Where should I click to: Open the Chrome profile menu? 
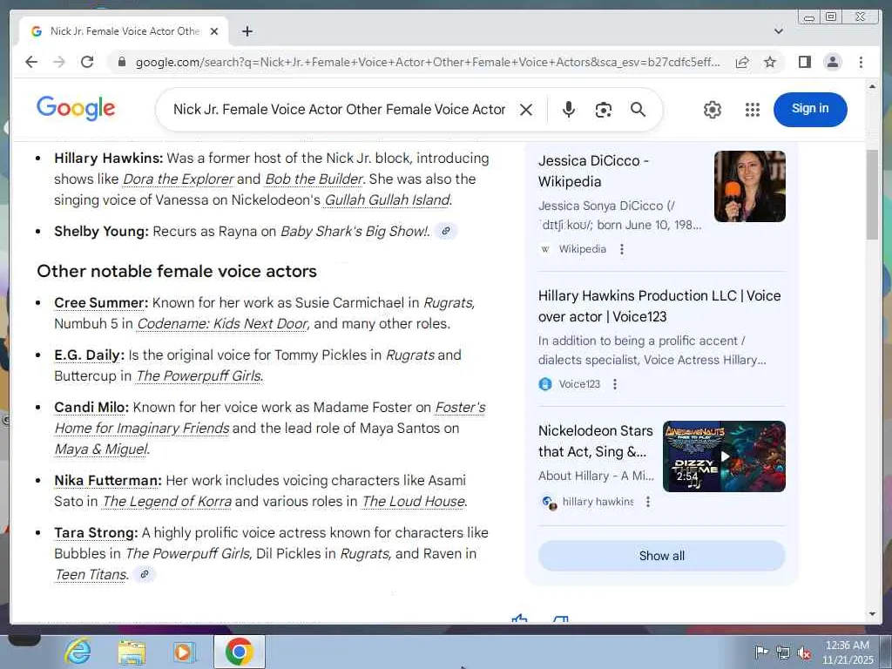tap(832, 62)
